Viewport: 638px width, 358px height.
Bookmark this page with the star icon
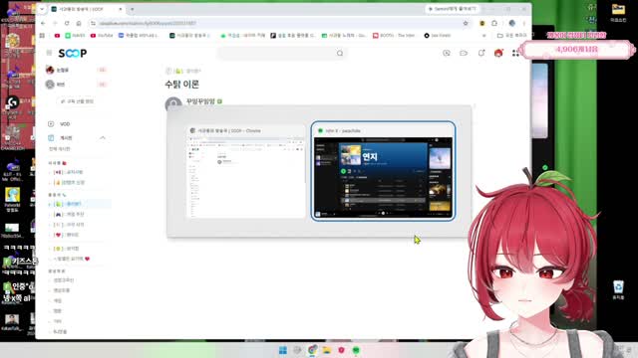[466, 23]
